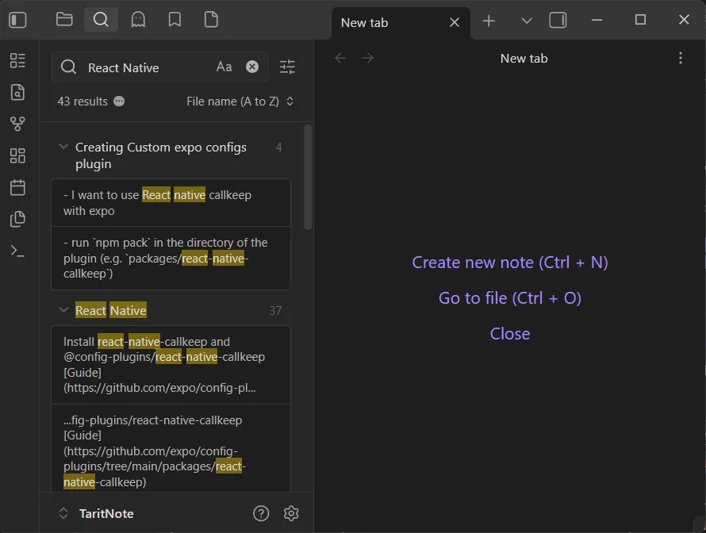The width and height of the screenshot is (706, 533).
Task: Open vault settings gear icon
Action: click(291, 513)
